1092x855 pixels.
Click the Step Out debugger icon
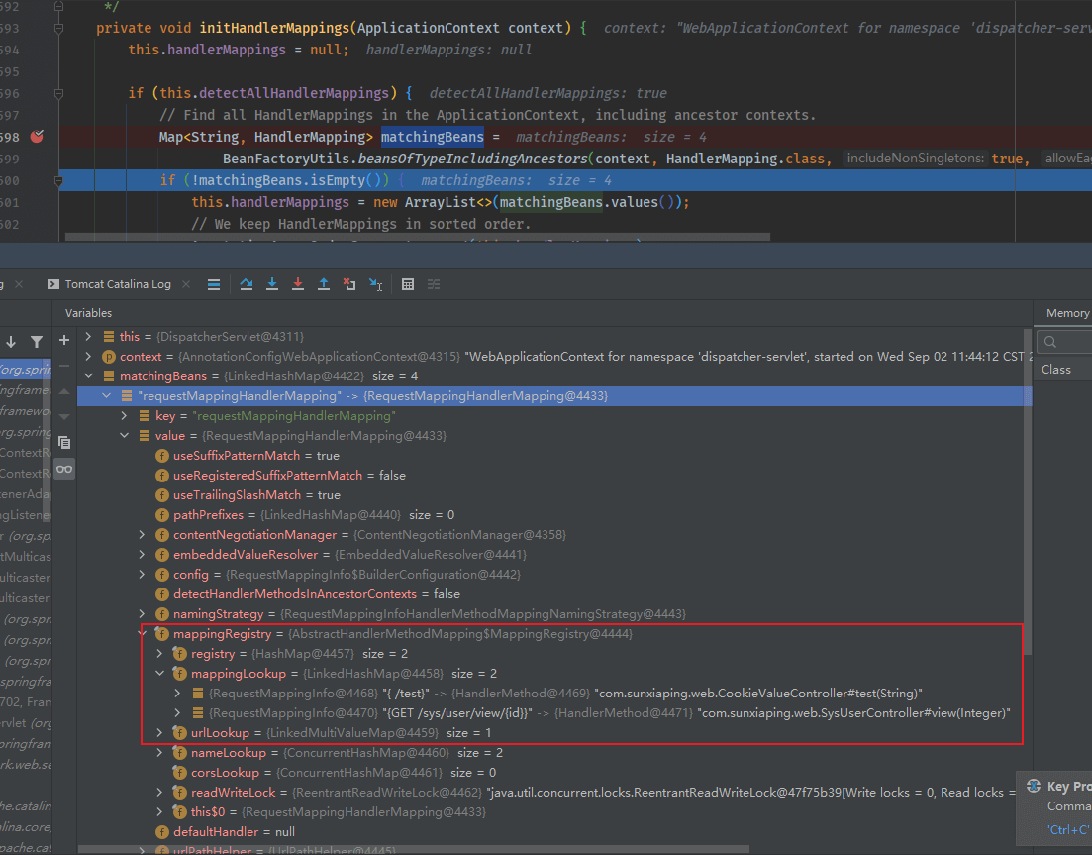(324, 284)
